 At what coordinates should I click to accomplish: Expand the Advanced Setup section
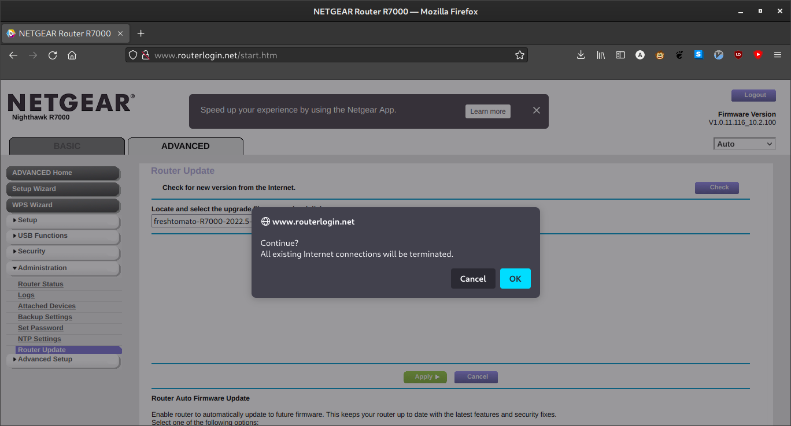coord(63,360)
